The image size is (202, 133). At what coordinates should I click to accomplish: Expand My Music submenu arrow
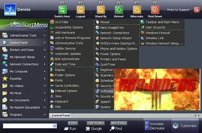[45, 93]
